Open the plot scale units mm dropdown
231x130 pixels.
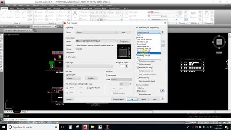click(124, 84)
